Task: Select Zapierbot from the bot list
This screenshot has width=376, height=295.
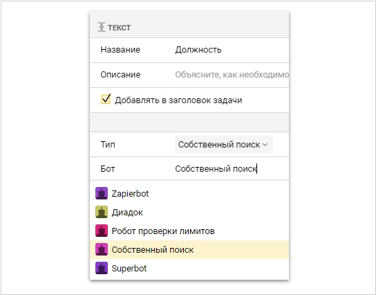Action: (189, 193)
